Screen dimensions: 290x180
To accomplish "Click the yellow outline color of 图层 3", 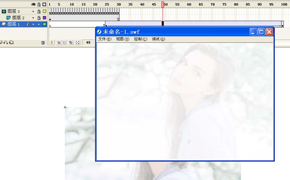I will coord(44,12).
